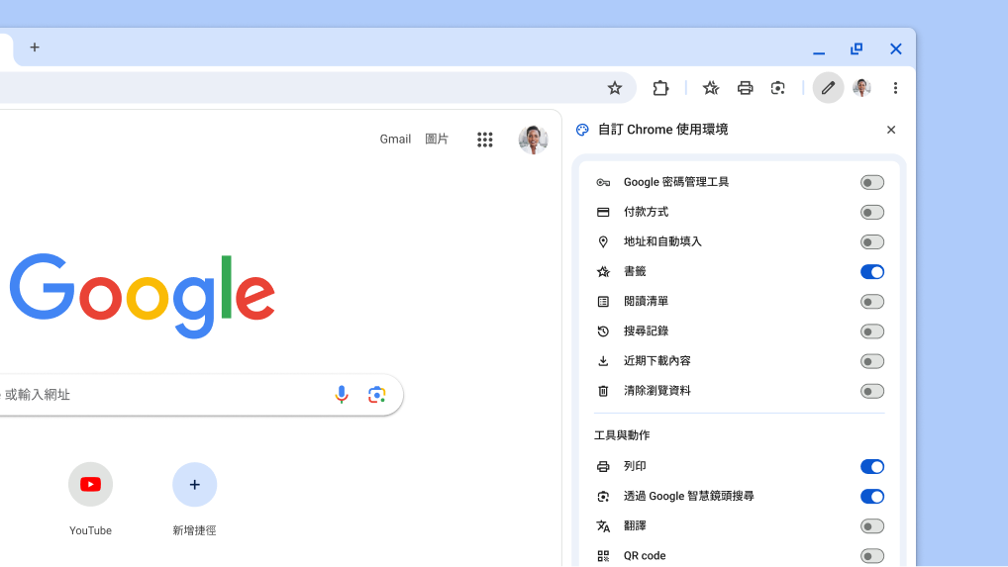Viewport: 1008px width, 567px height.
Task: Click the key icon beside Google 密碼管理工具
Action: click(x=603, y=182)
